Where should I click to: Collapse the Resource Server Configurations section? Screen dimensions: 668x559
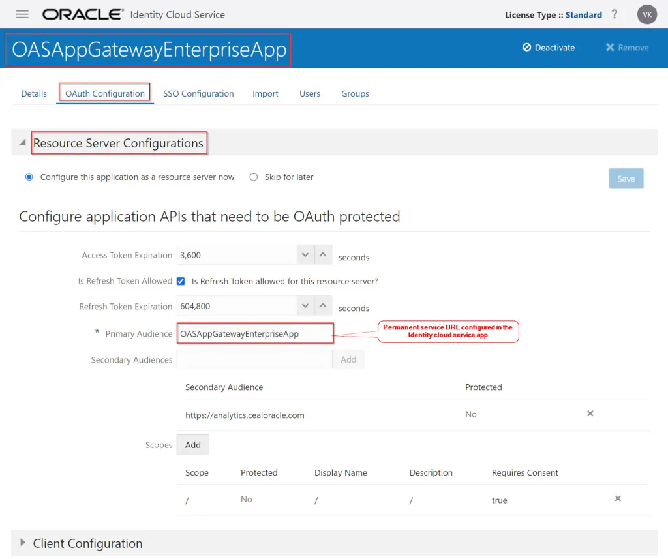(x=23, y=142)
